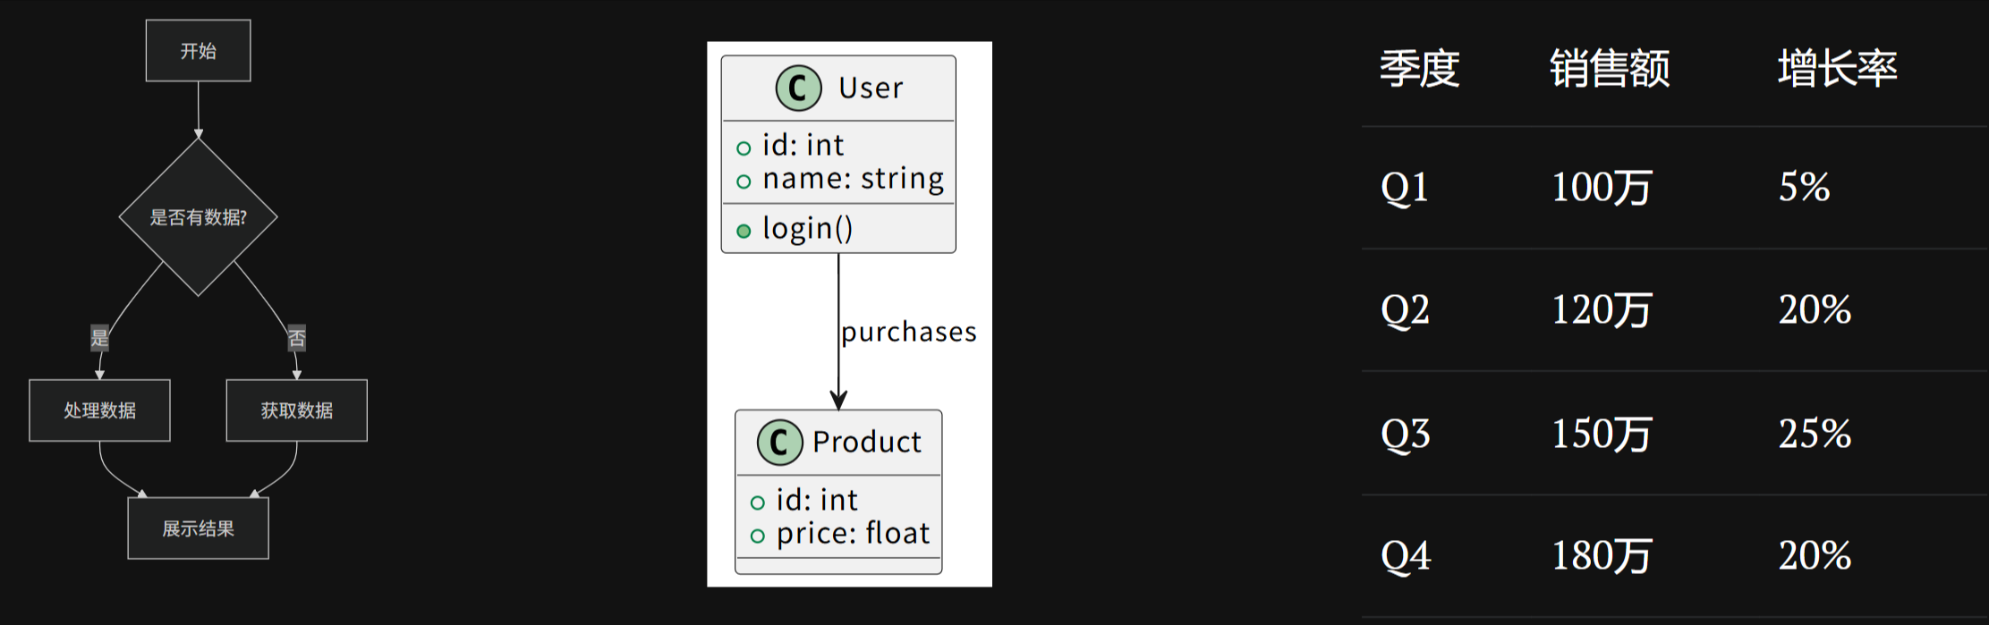The width and height of the screenshot is (1989, 625).
Task: Click the purchases relationship label
Action: [x=908, y=333]
